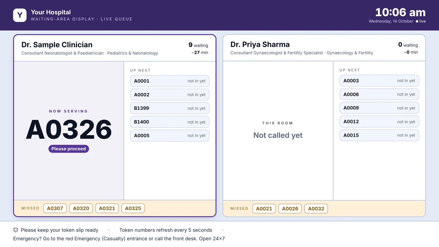Click the 10:06 am clock
This screenshot has width=439, height=247.
(x=400, y=13)
